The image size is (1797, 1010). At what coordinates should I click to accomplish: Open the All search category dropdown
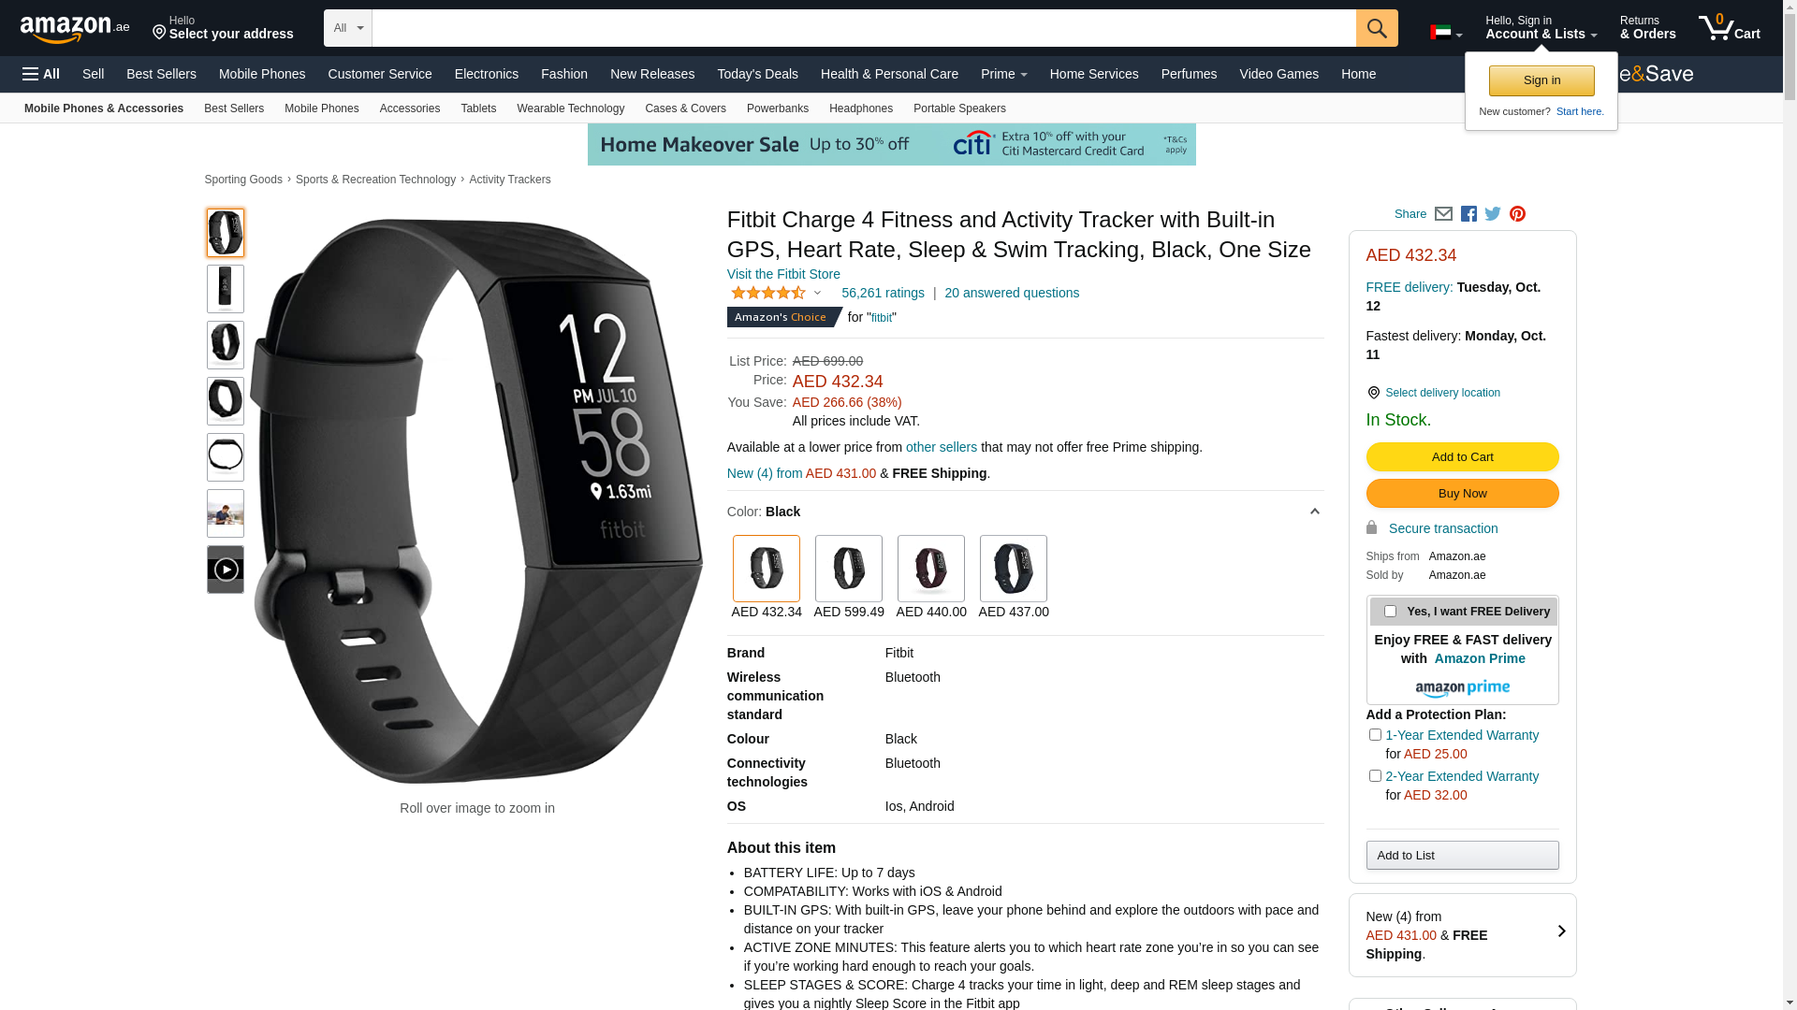[x=348, y=28]
